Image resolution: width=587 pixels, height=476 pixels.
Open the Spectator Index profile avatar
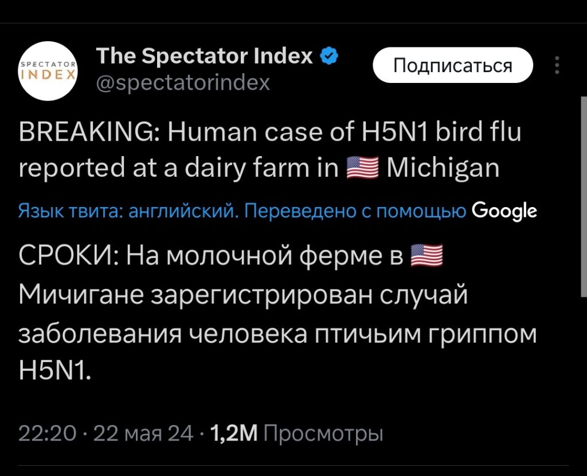point(48,70)
